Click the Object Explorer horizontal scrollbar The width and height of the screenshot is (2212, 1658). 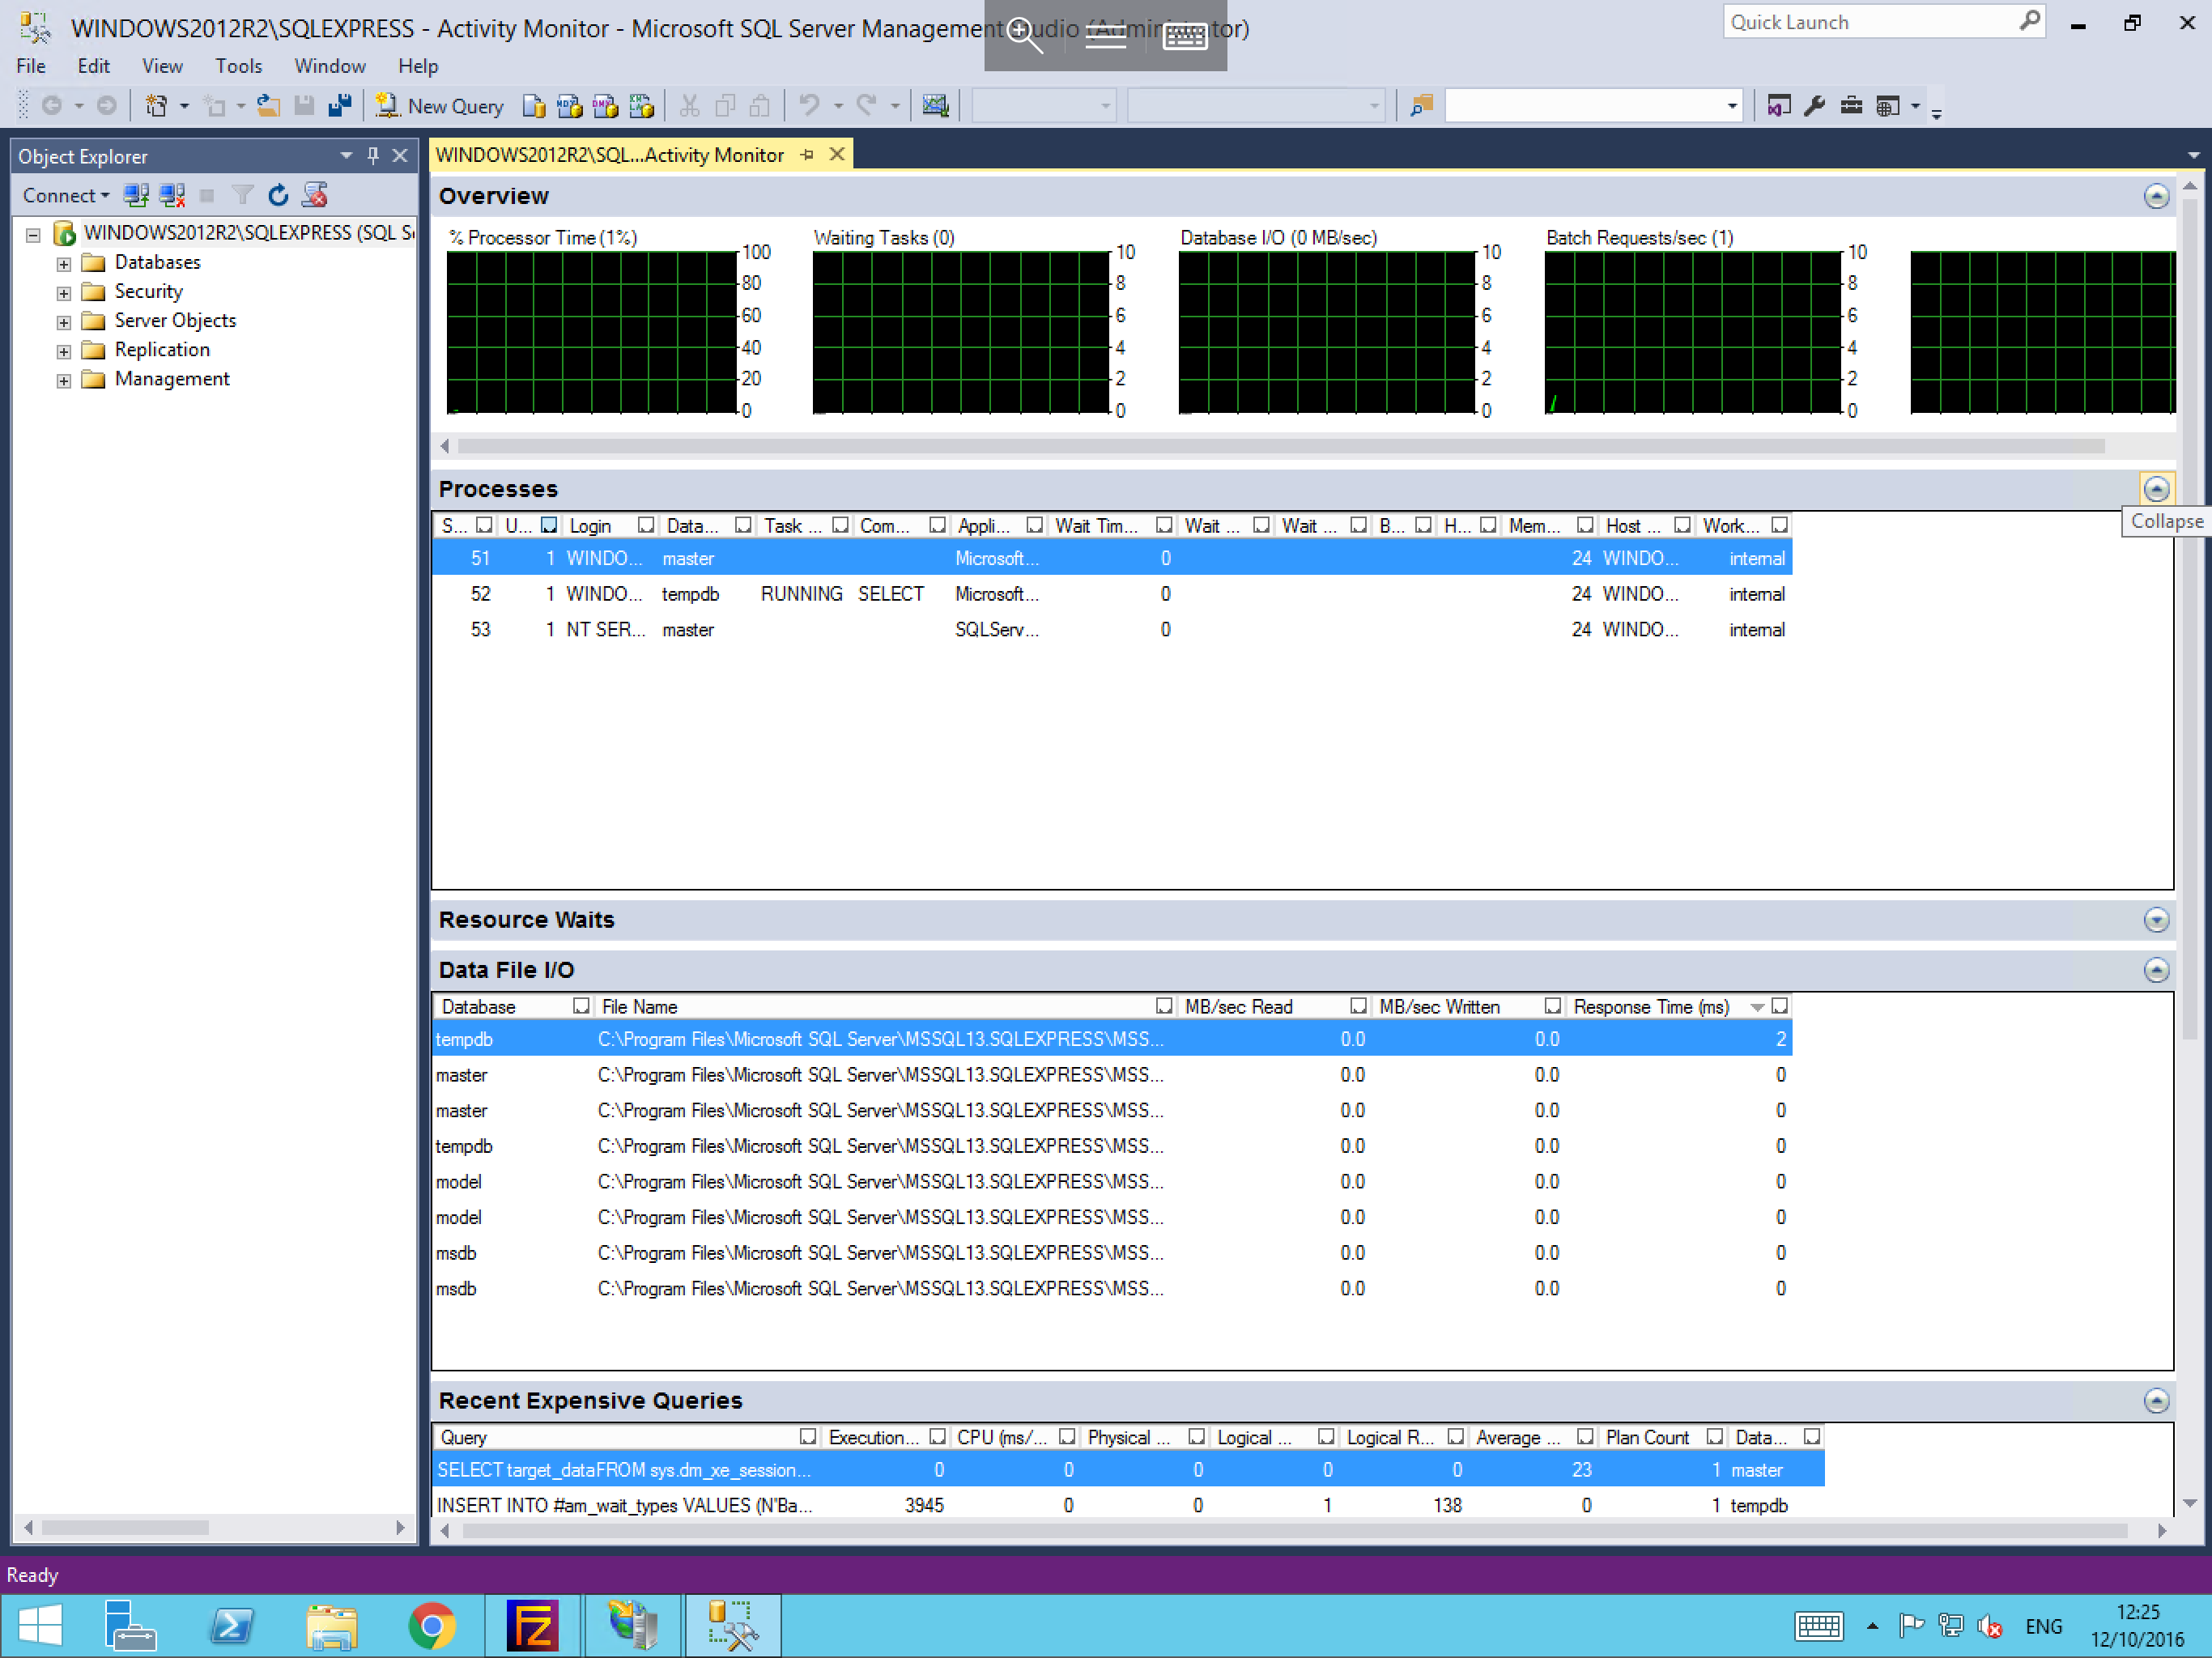125,1527
